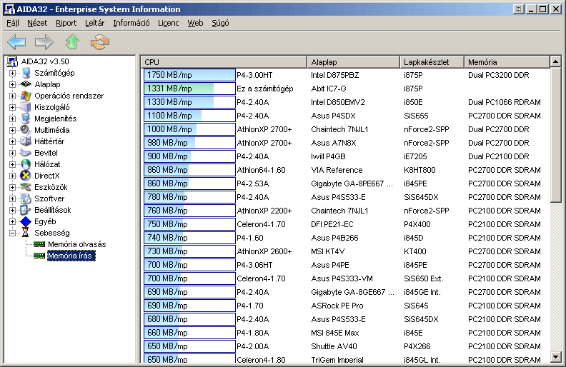This screenshot has width=566, height=367.
Task: Expand the Megjelenítés tree node
Action: (x=13, y=119)
